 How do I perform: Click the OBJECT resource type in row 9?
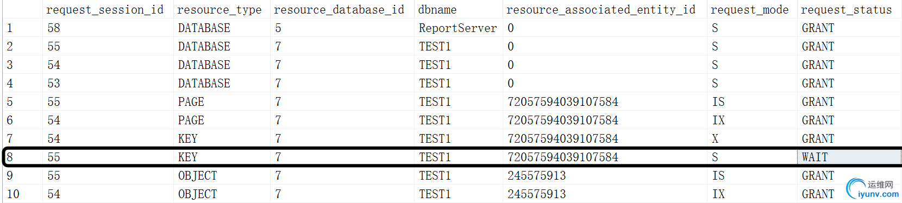tap(222, 175)
